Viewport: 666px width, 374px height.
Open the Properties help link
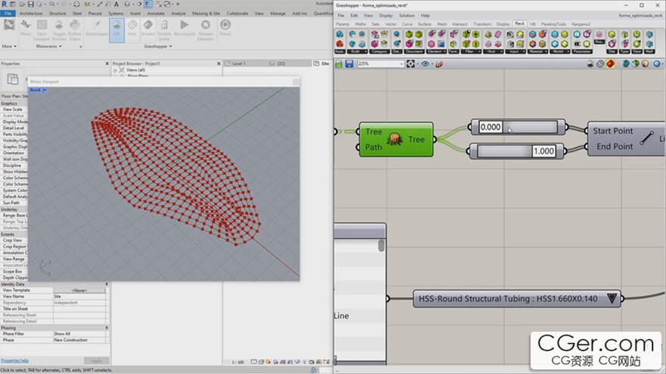coord(14,360)
